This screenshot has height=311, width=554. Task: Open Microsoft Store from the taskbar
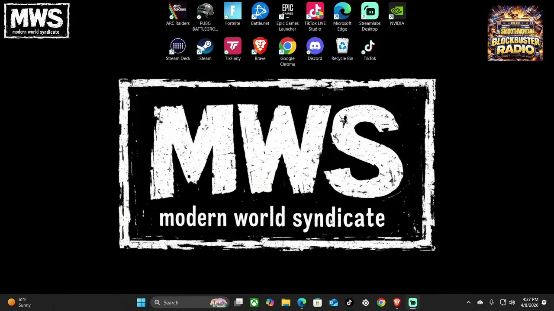[317, 303]
